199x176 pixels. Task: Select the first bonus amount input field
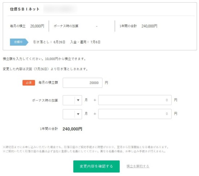pyautogui.click(x=135, y=100)
